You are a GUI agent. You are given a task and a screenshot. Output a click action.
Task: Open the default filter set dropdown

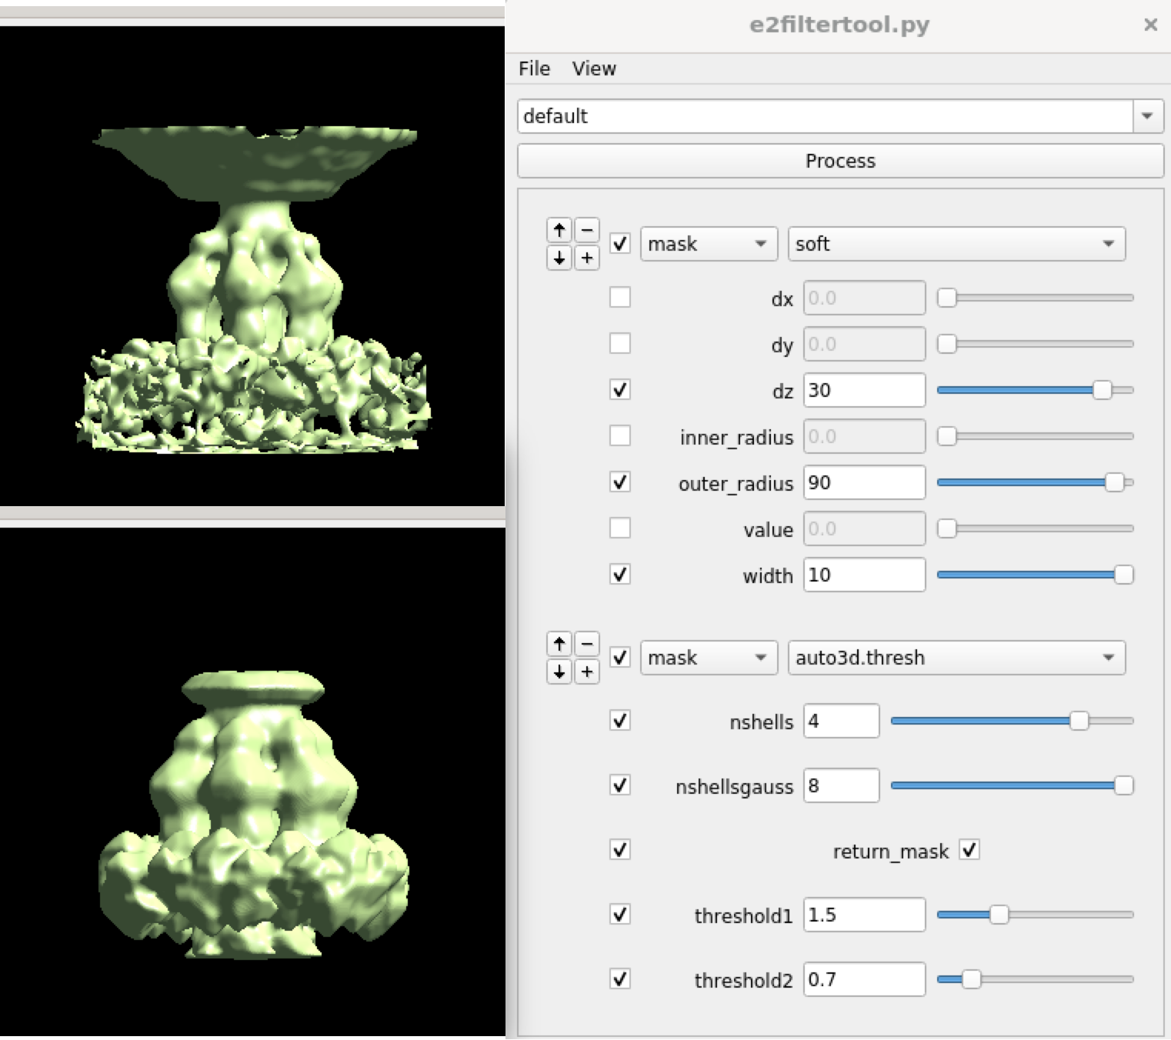point(1147,116)
